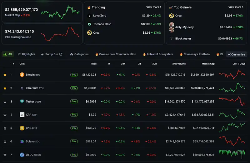Sort by the Coin column header

click(x=22, y=64)
